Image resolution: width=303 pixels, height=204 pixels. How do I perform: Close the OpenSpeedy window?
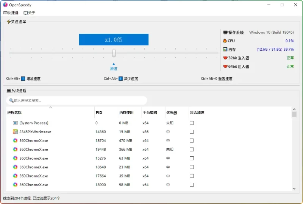point(295,5)
